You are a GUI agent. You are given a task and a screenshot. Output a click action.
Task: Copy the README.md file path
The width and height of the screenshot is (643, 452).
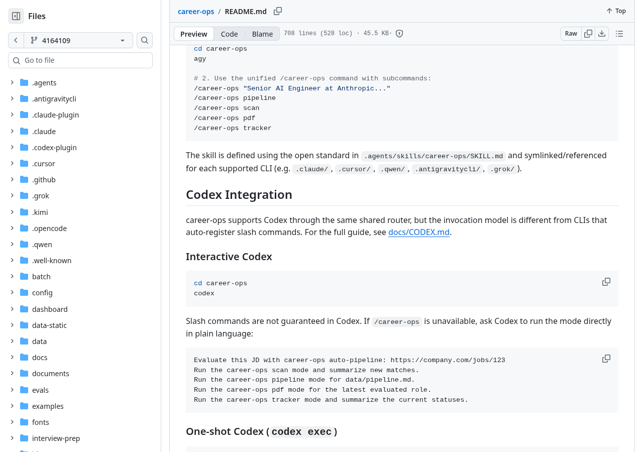point(278,11)
